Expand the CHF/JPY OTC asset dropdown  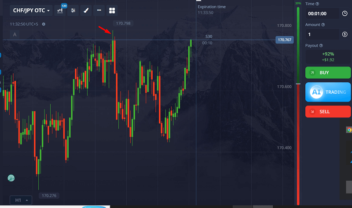[x=31, y=10]
